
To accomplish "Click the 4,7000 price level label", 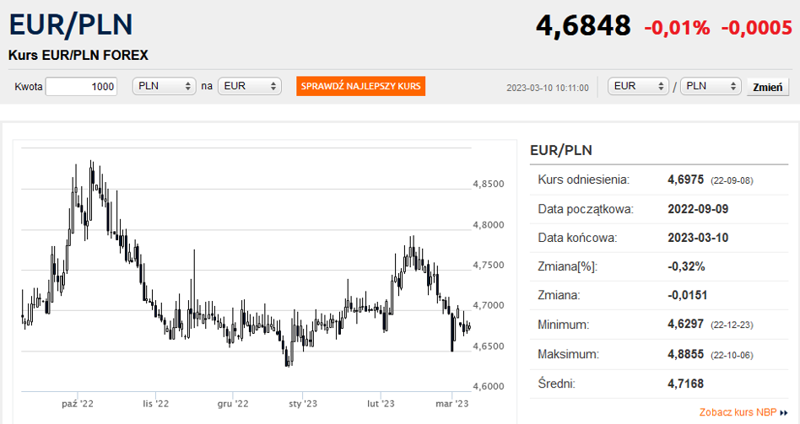I will [489, 305].
